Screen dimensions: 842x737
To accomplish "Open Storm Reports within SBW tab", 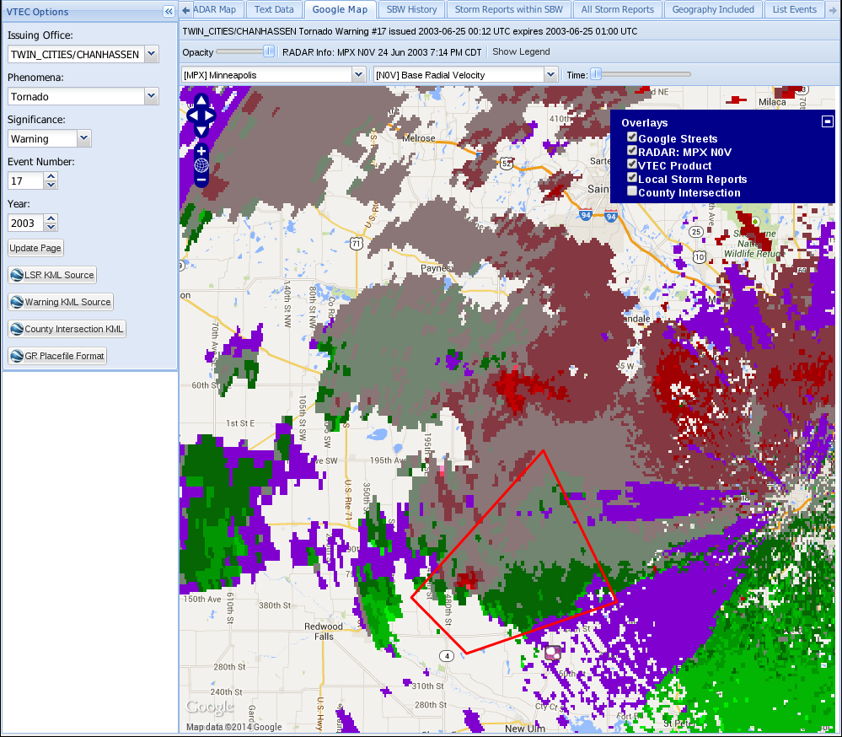I will click(x=508, y=9).
